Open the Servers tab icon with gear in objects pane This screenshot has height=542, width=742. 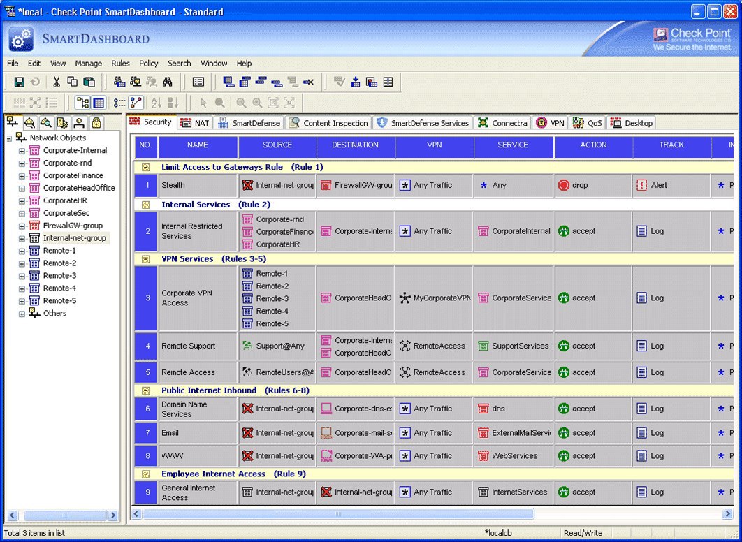click(62, 123)
